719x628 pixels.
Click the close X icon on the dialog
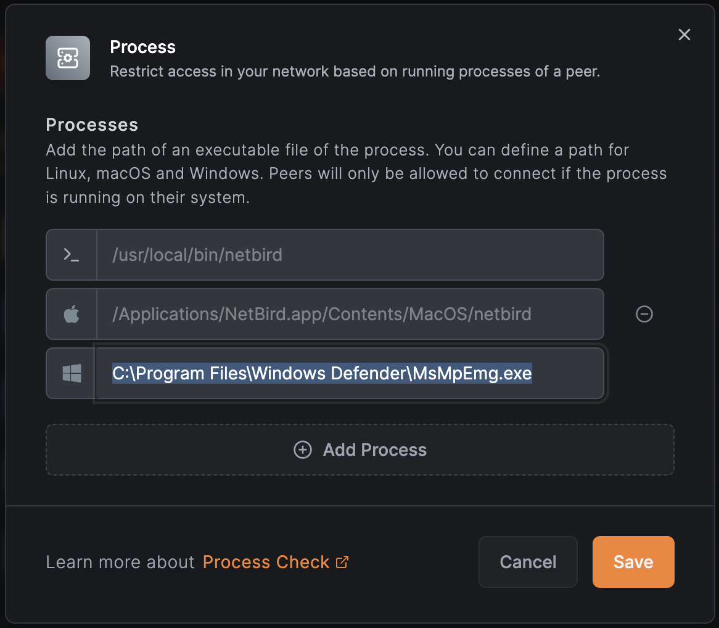(684, 35)
